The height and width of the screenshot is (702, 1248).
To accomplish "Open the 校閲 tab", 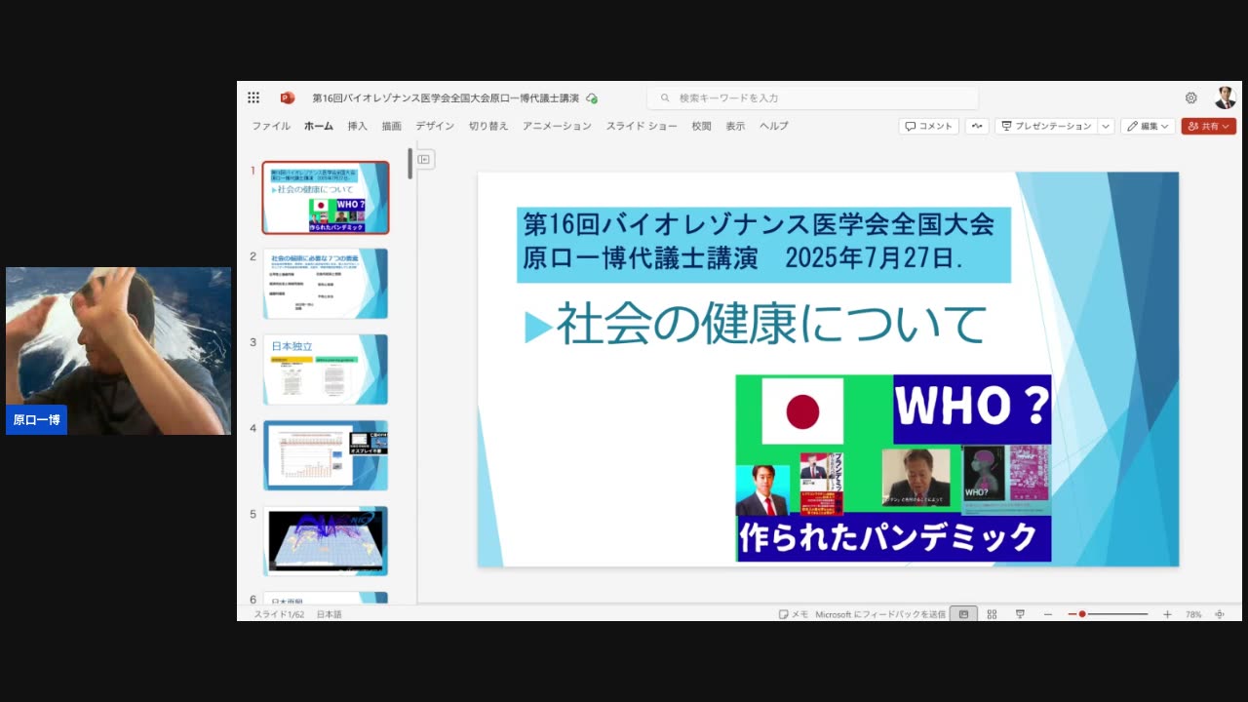I will (x=702, y=126).
